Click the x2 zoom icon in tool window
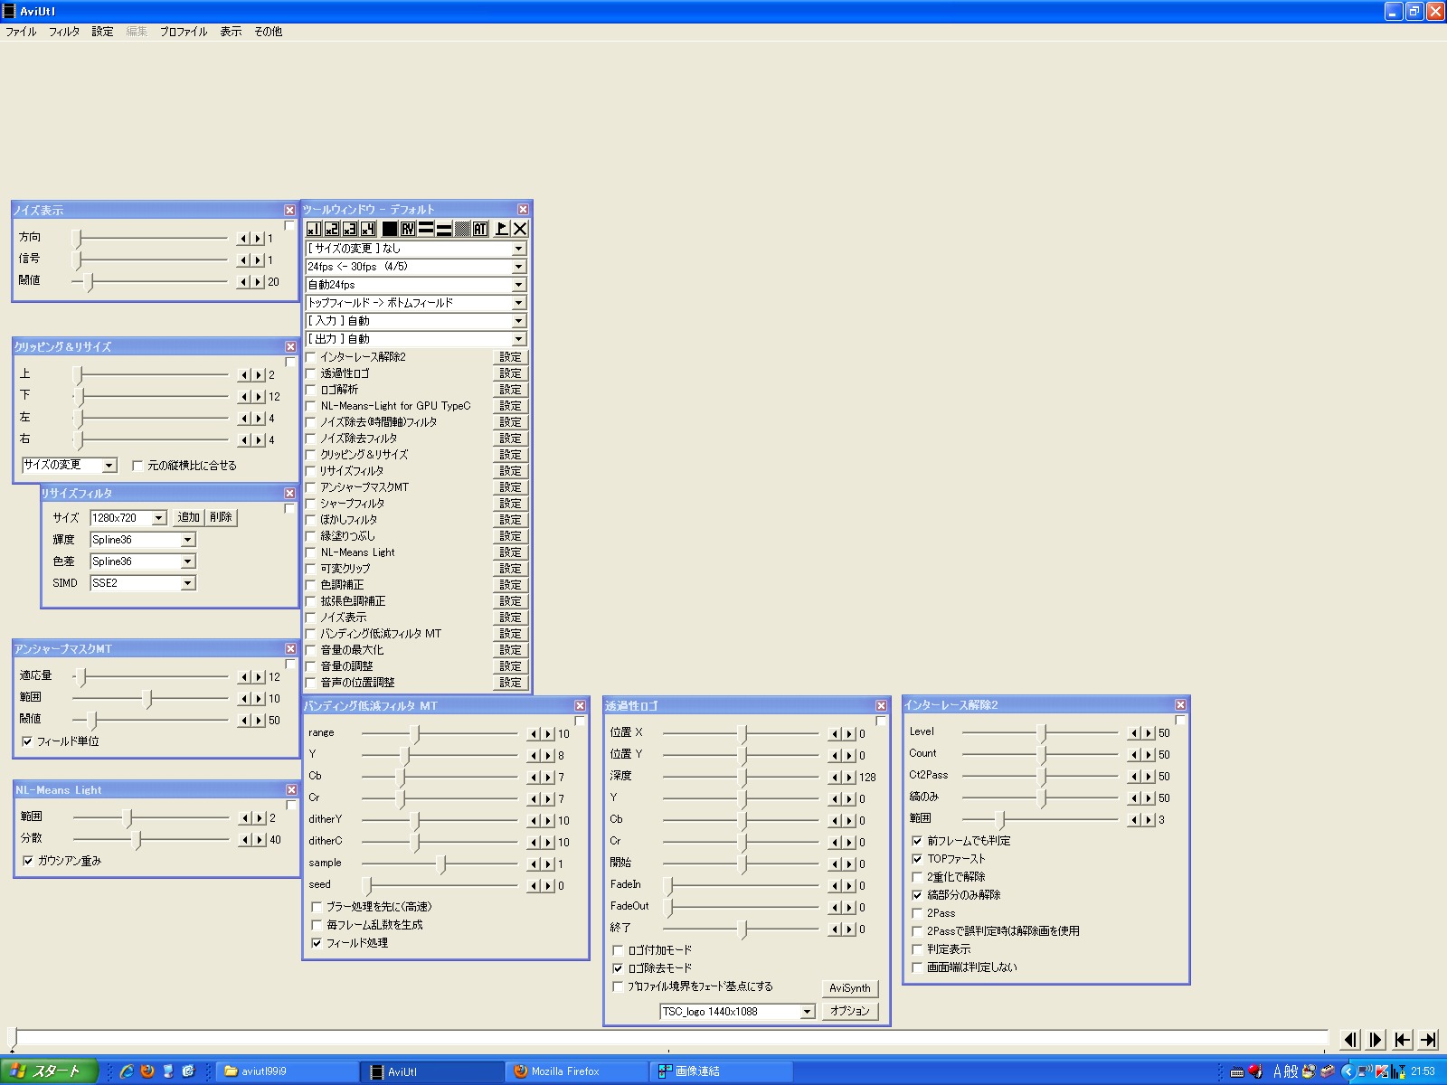Image resolution: width=1447 pixels, height=1085 pixels. (332, 229)
